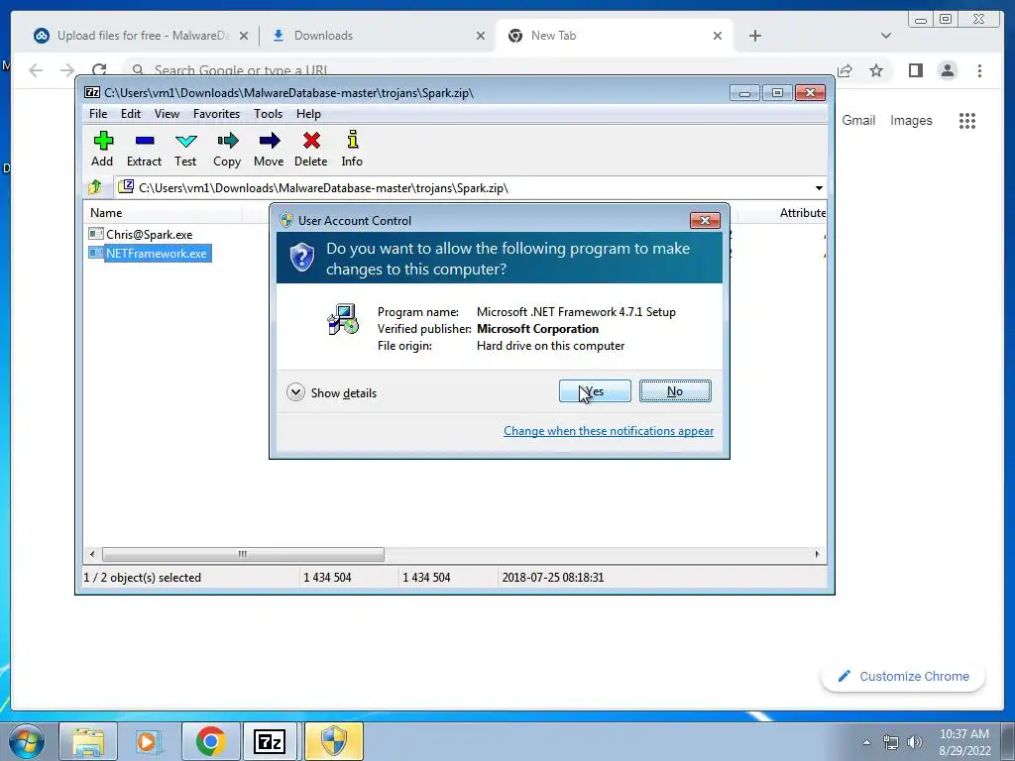Image resolution: width=1015 pixels, height=761 pixels.
Task: Click the scrollbar right arrow in 7-Zip
Action: pos(817,554)
